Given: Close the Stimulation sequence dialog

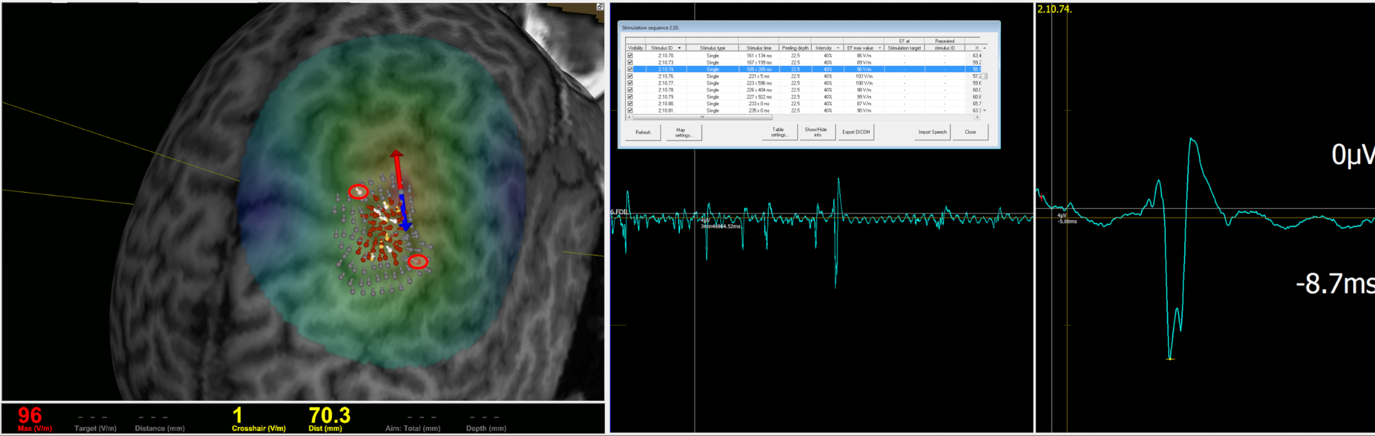Looking at the screenshot, I should tap(970, 133).
